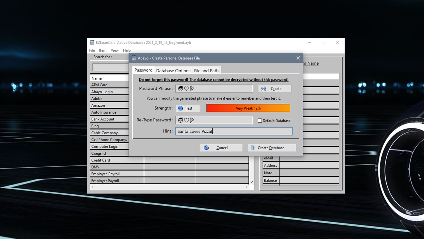
Task: Switch to the Database Options tab
Action: 173,70
